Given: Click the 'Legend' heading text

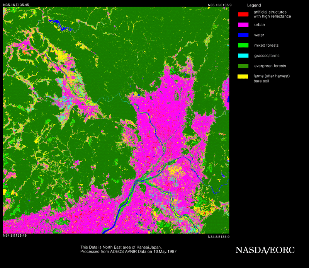Looking at the screenshot, I should (x=254, y=5).
